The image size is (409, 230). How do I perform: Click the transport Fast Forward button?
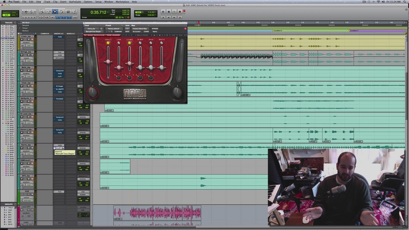tap(174, 17)
